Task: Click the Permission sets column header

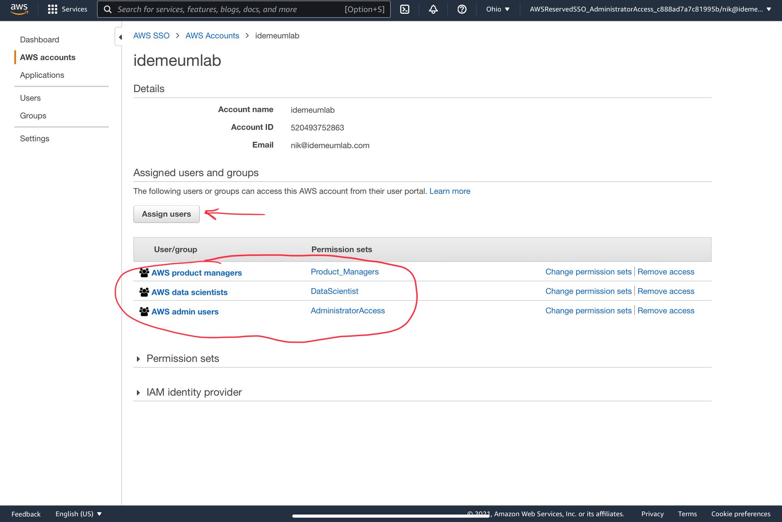Action: click(x=341, y=249)
